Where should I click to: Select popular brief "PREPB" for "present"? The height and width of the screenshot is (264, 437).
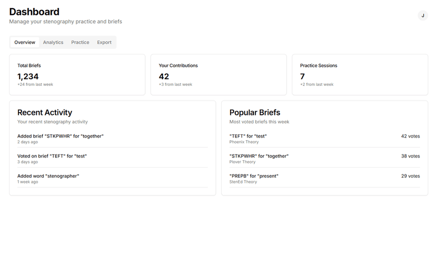click(254, 176)
